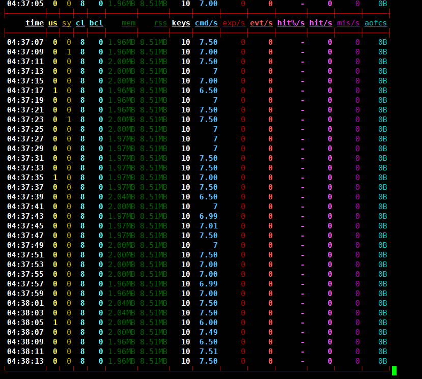Viewport: 422px width, 379px height.
Task: Select the "cl" column header
Action: (80, 23)
